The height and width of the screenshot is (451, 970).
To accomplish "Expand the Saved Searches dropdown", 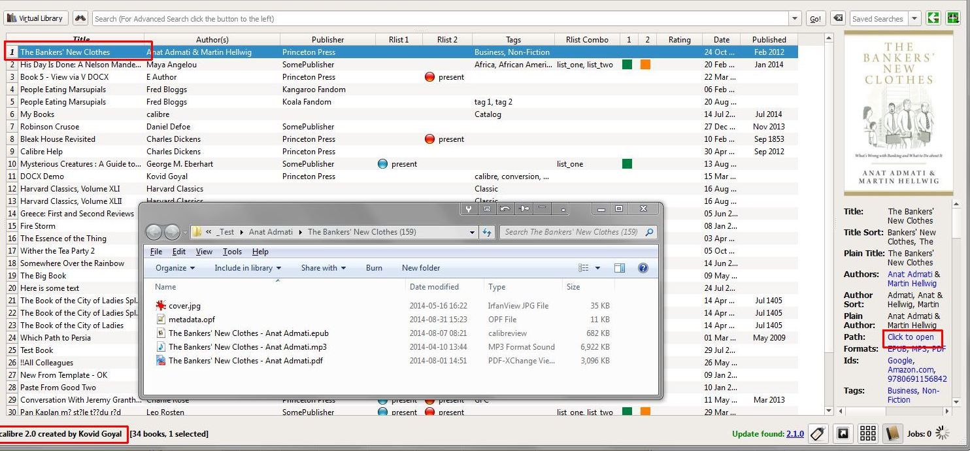I will point(914,18).
